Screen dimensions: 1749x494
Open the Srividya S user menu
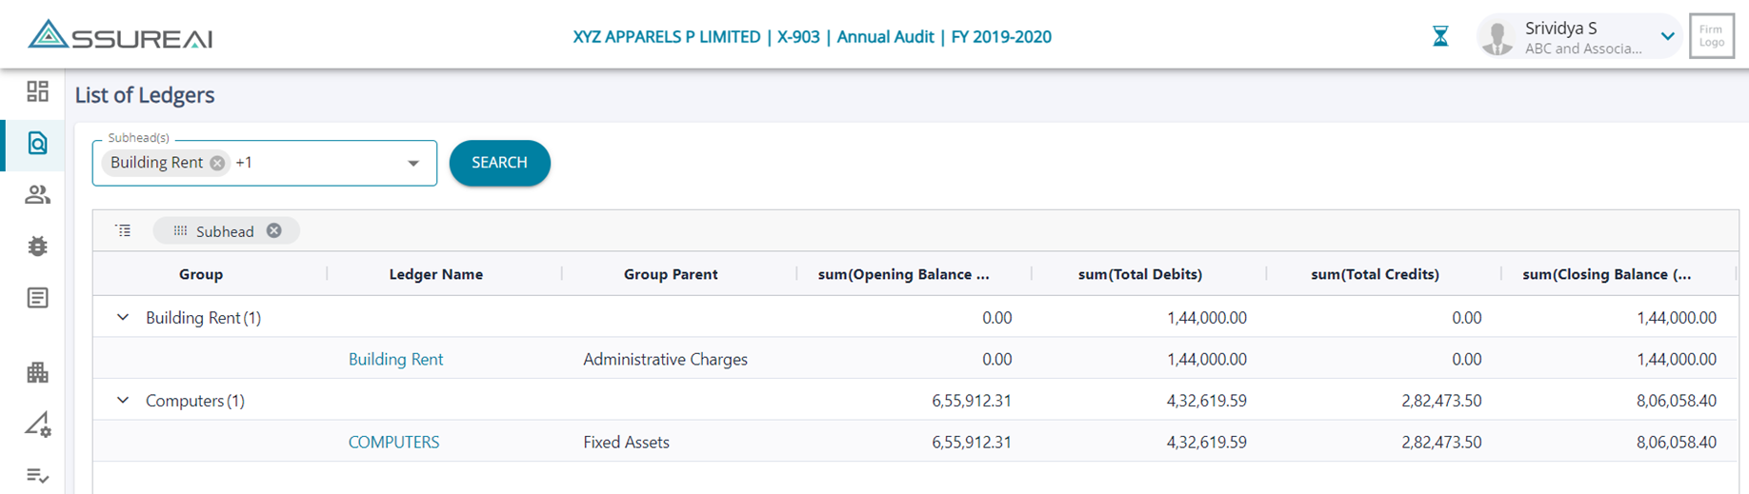(1667, 37)
